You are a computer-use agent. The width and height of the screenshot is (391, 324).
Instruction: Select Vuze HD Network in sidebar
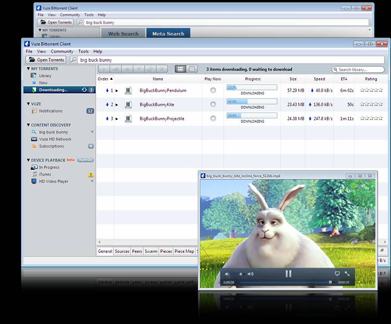(55, 139)
